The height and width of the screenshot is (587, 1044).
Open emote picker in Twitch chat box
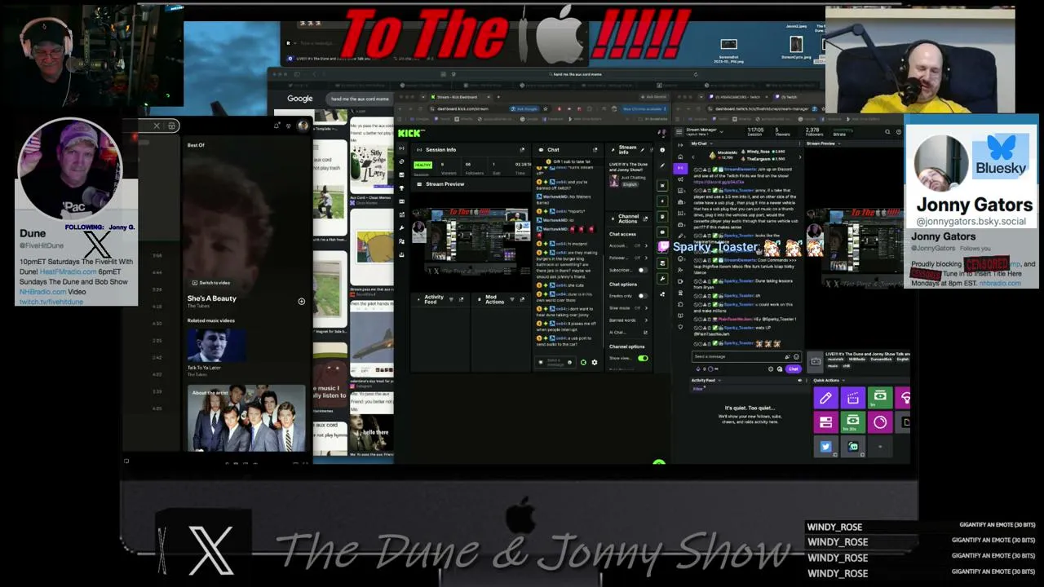pos(796,356)
